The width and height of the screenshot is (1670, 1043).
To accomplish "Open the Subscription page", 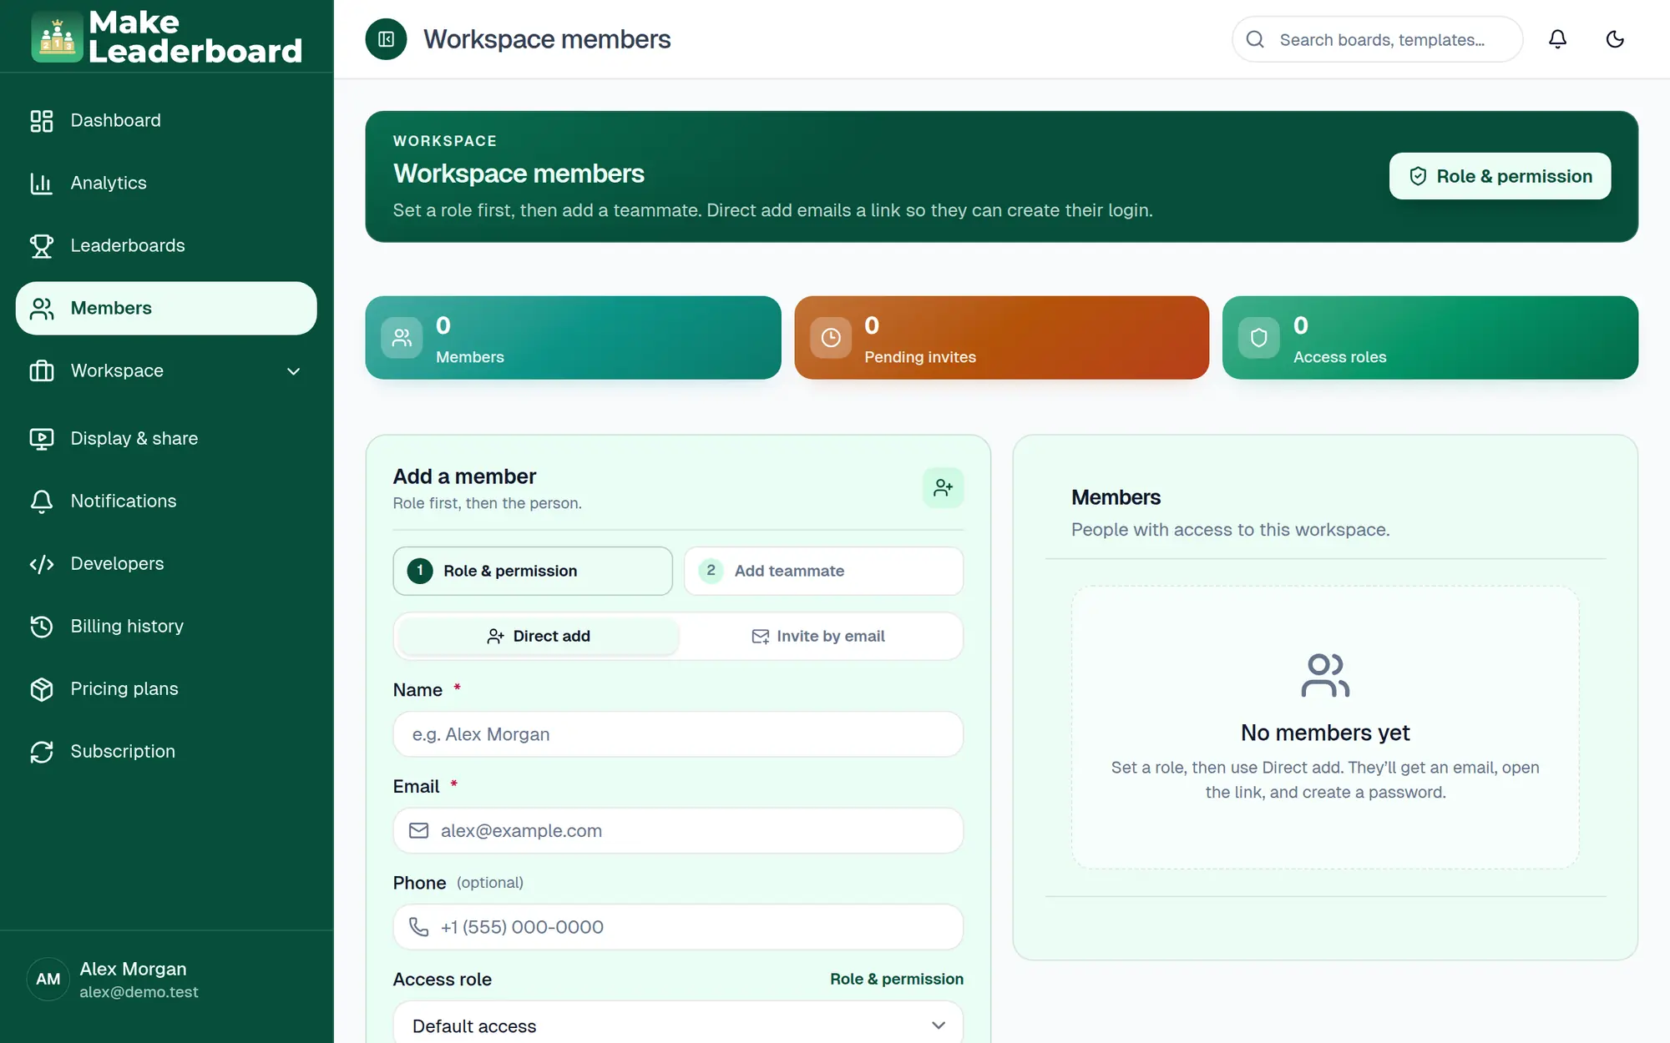I will click(166, 751).
